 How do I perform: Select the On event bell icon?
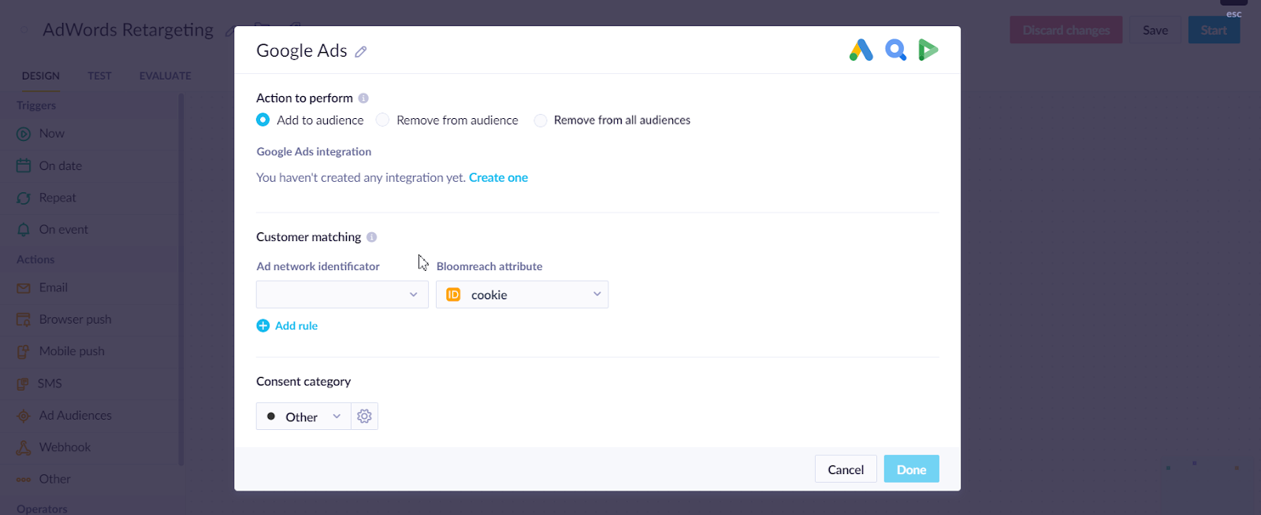coord(24,230)
